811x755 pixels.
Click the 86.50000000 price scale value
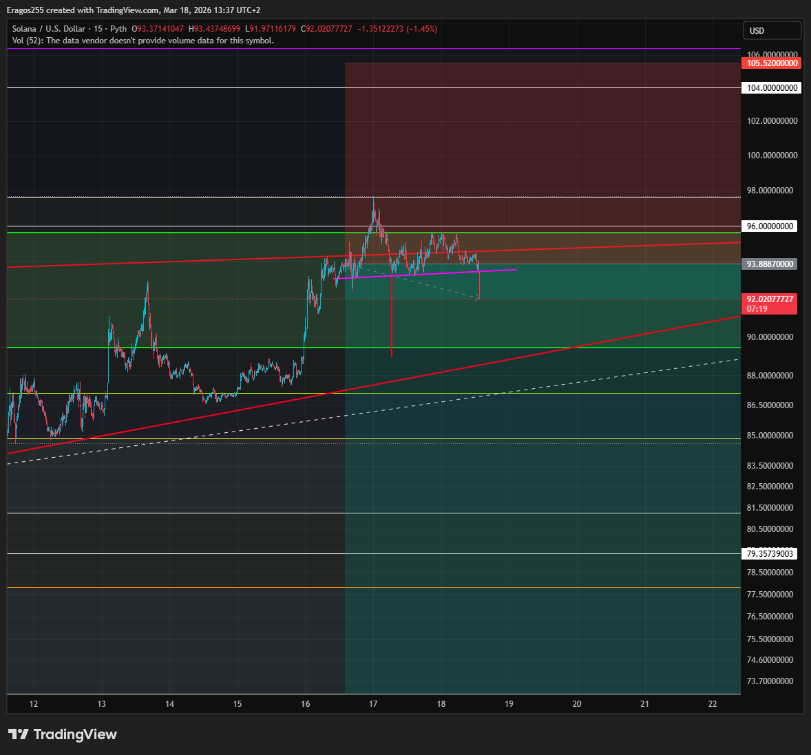tap(770, 405)
